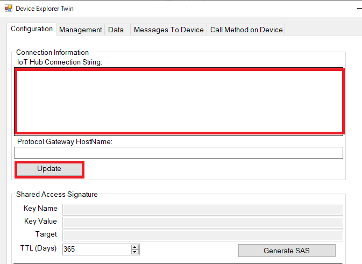Switch to the Configuration tab
The image size is (362, 264).
(x=32, y=29)
